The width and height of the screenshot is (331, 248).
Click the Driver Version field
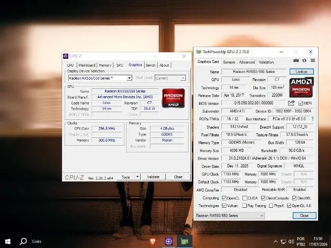(x=267, y=158)
